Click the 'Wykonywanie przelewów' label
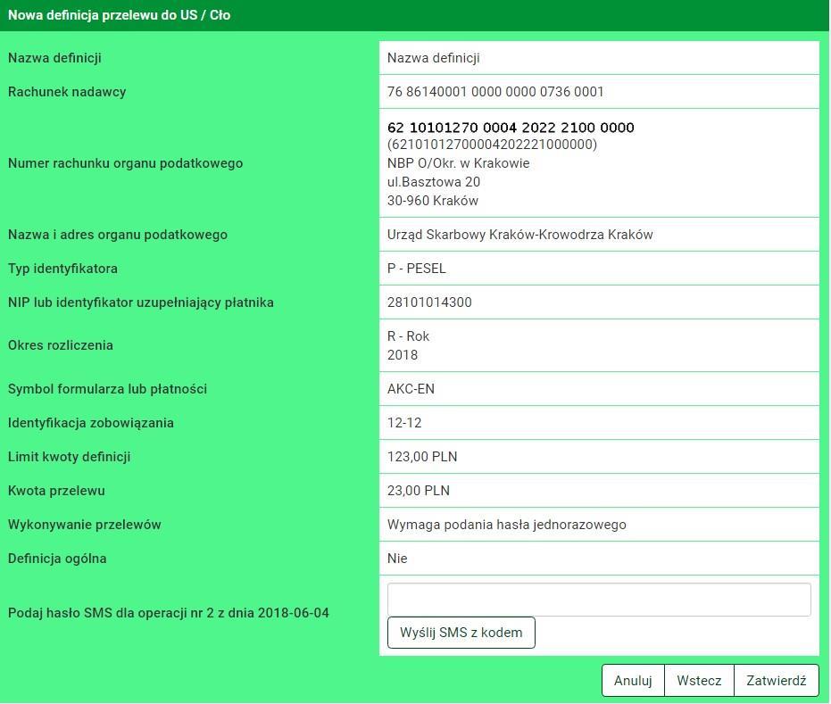The image size is (831, 704). (84, 525)
